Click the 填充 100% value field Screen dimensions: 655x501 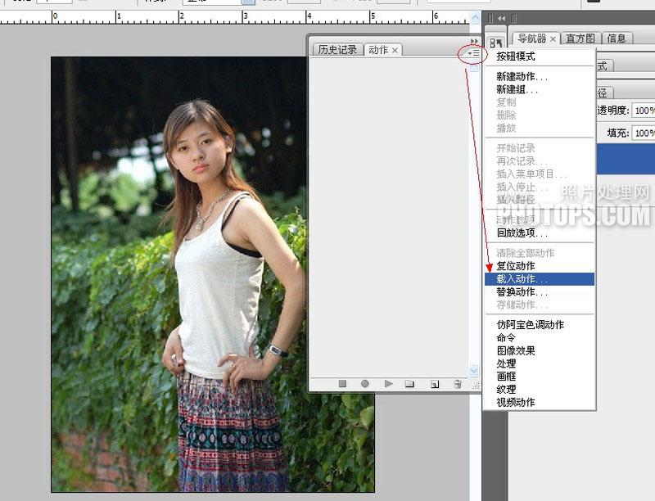644,133
